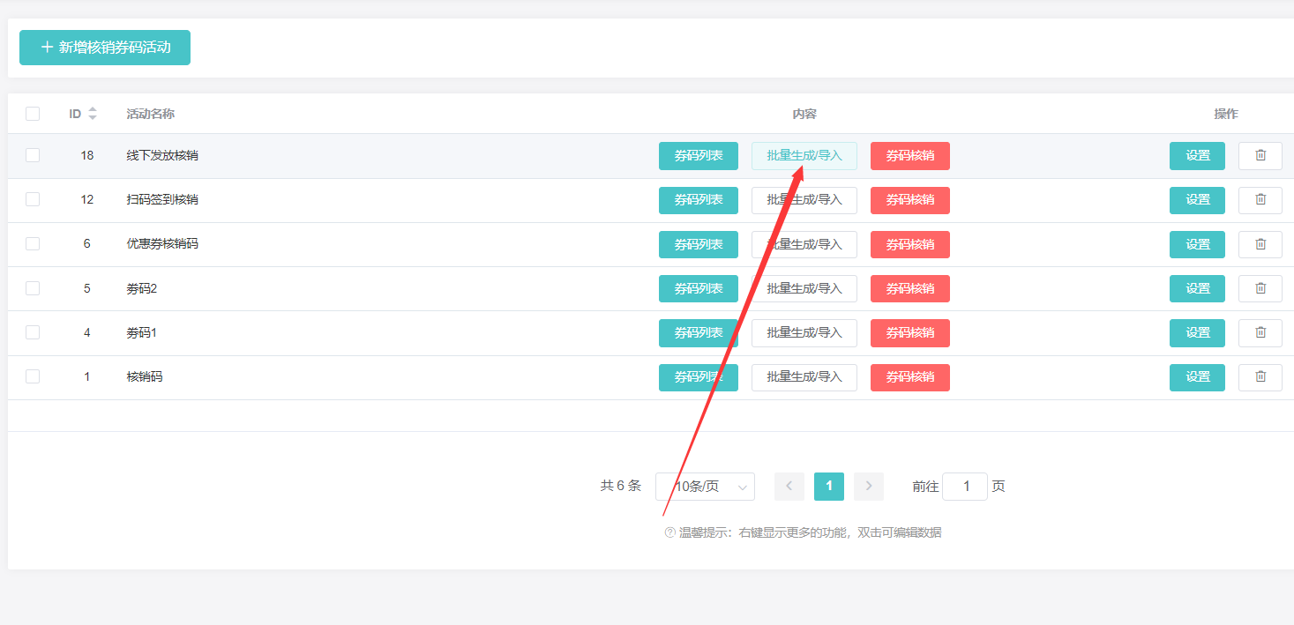Click trash icon in 核销码 row
The height and width of the screenshot is (625, 1294).
point(1260,377)
